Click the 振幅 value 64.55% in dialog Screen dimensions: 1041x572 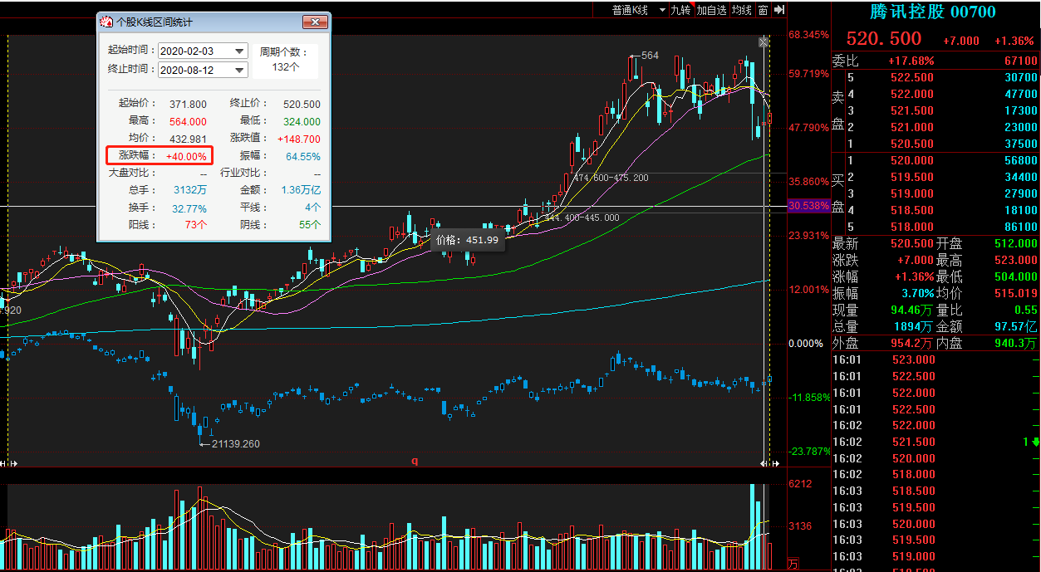[303, 156]
